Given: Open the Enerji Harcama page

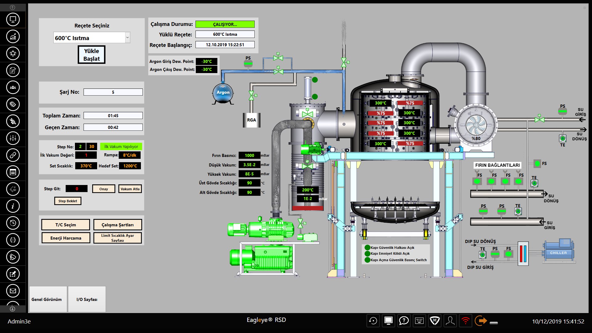Looking at the screenshot, I should (x=66, y=238).
